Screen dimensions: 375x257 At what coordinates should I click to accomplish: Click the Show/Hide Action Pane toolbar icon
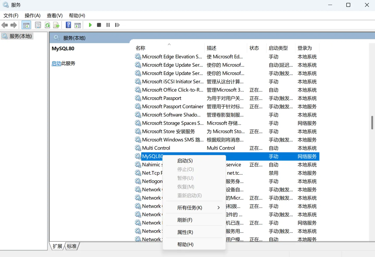[78, 25]
